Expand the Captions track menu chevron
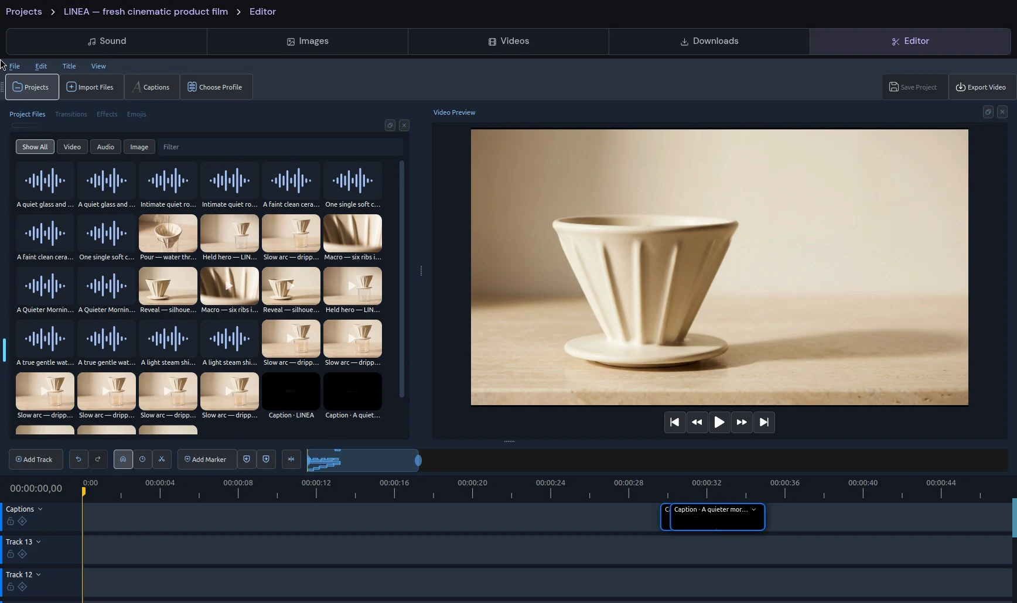This screenshot has height=603, width=1017. click(x=40, y=509)
